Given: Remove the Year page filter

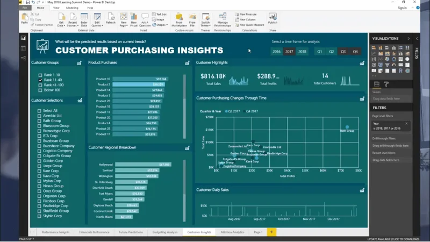Looking at the screenshot, I should click(406, 124).
